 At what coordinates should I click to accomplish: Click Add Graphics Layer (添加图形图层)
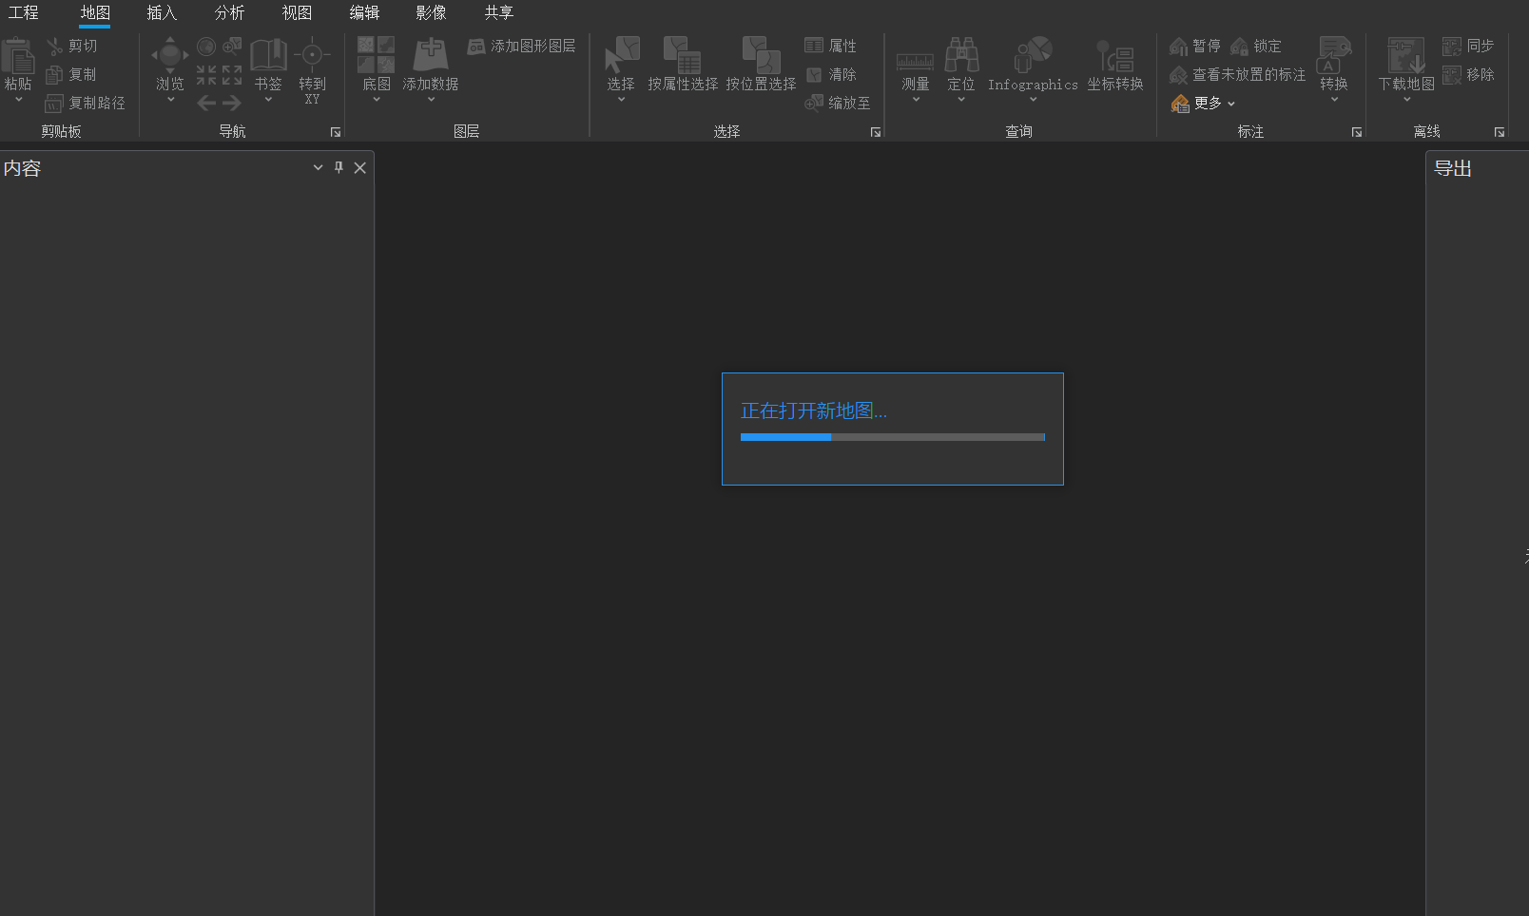[521, 46]
